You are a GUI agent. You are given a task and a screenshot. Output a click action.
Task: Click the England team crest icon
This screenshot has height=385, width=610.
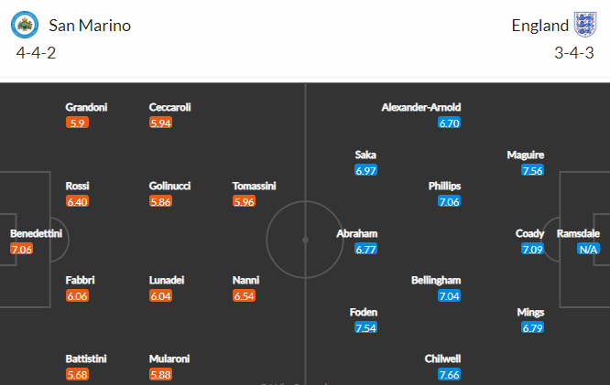pyautogui.click(x=584, y=25)
